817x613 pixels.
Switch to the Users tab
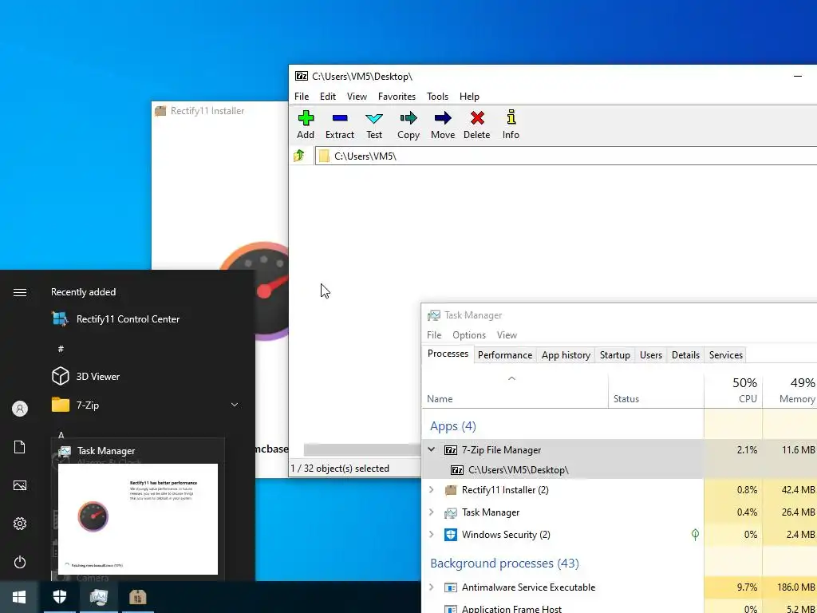[x=651, y=355]
